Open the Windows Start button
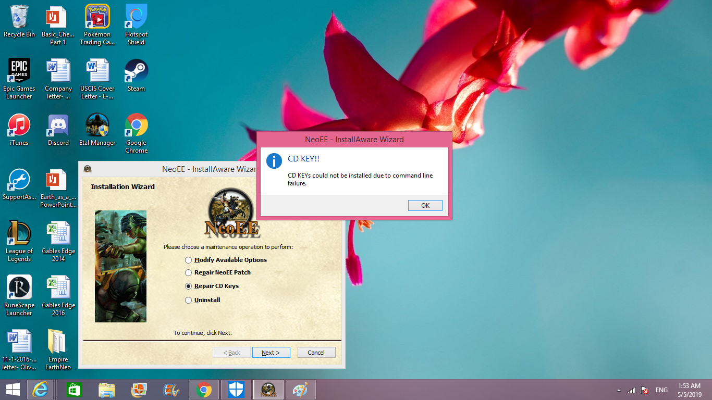 click(13, 390)
